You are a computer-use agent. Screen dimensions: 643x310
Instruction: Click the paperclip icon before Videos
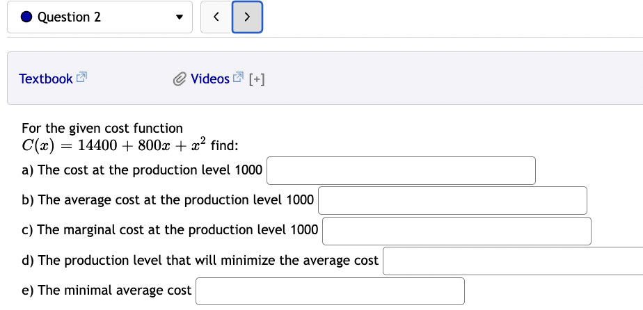pos(180,79)
